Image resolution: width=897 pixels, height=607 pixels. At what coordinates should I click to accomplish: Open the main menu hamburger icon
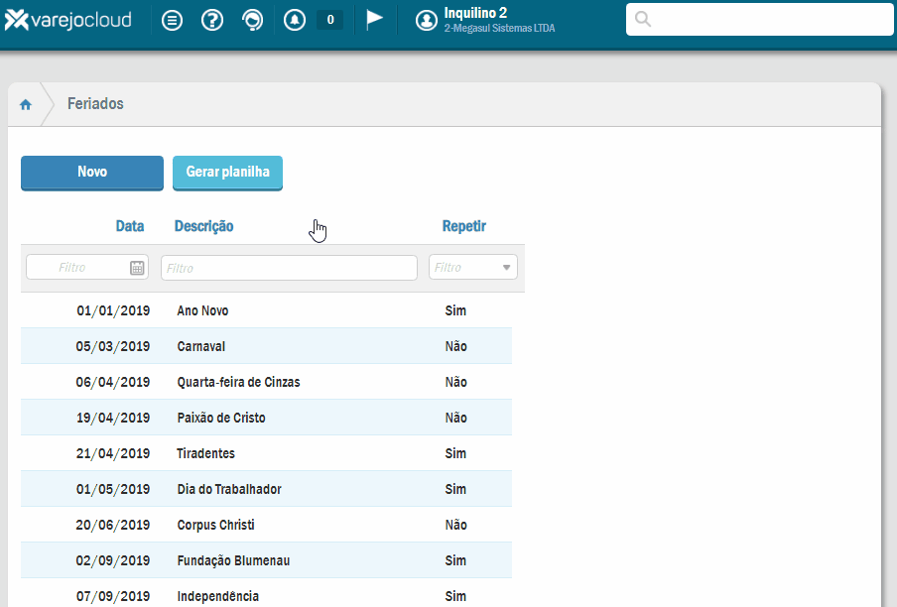click(173, 20)
